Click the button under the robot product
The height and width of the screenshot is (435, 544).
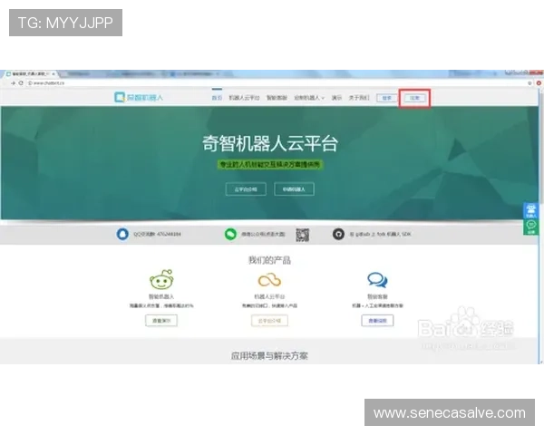click(x=161, y=321)
